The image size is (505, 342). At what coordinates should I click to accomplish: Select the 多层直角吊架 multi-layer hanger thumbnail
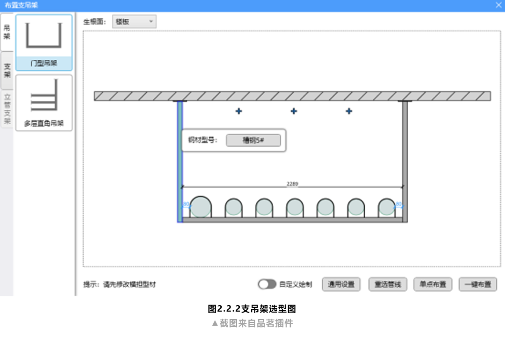(43, 102)
